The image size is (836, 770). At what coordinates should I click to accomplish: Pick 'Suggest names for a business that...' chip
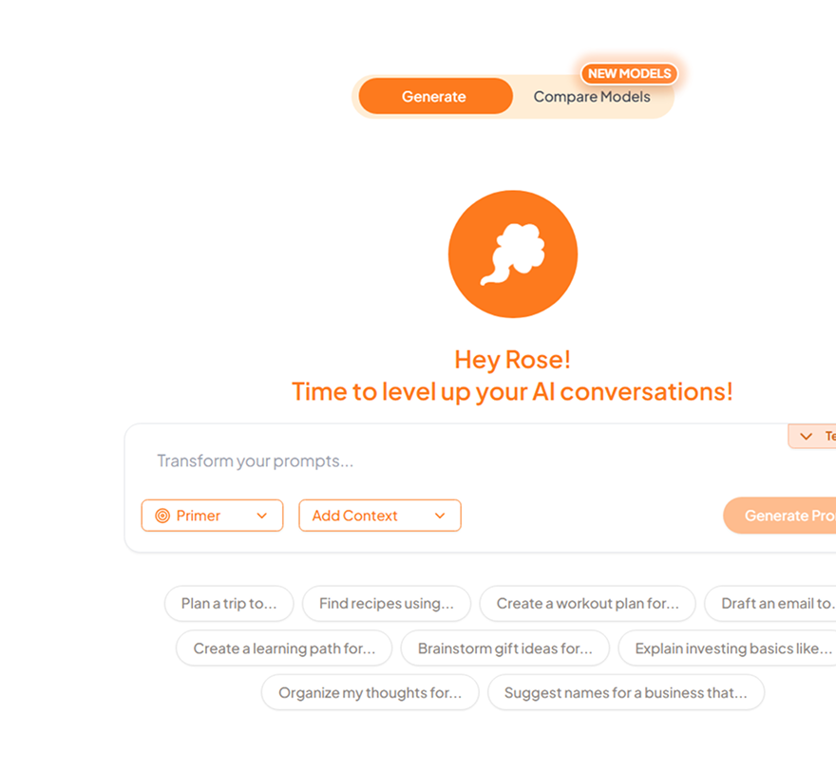625,693
